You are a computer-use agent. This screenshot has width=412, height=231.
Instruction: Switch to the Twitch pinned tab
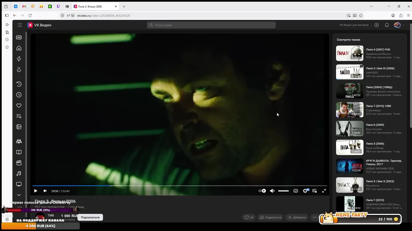pos(59,6)
